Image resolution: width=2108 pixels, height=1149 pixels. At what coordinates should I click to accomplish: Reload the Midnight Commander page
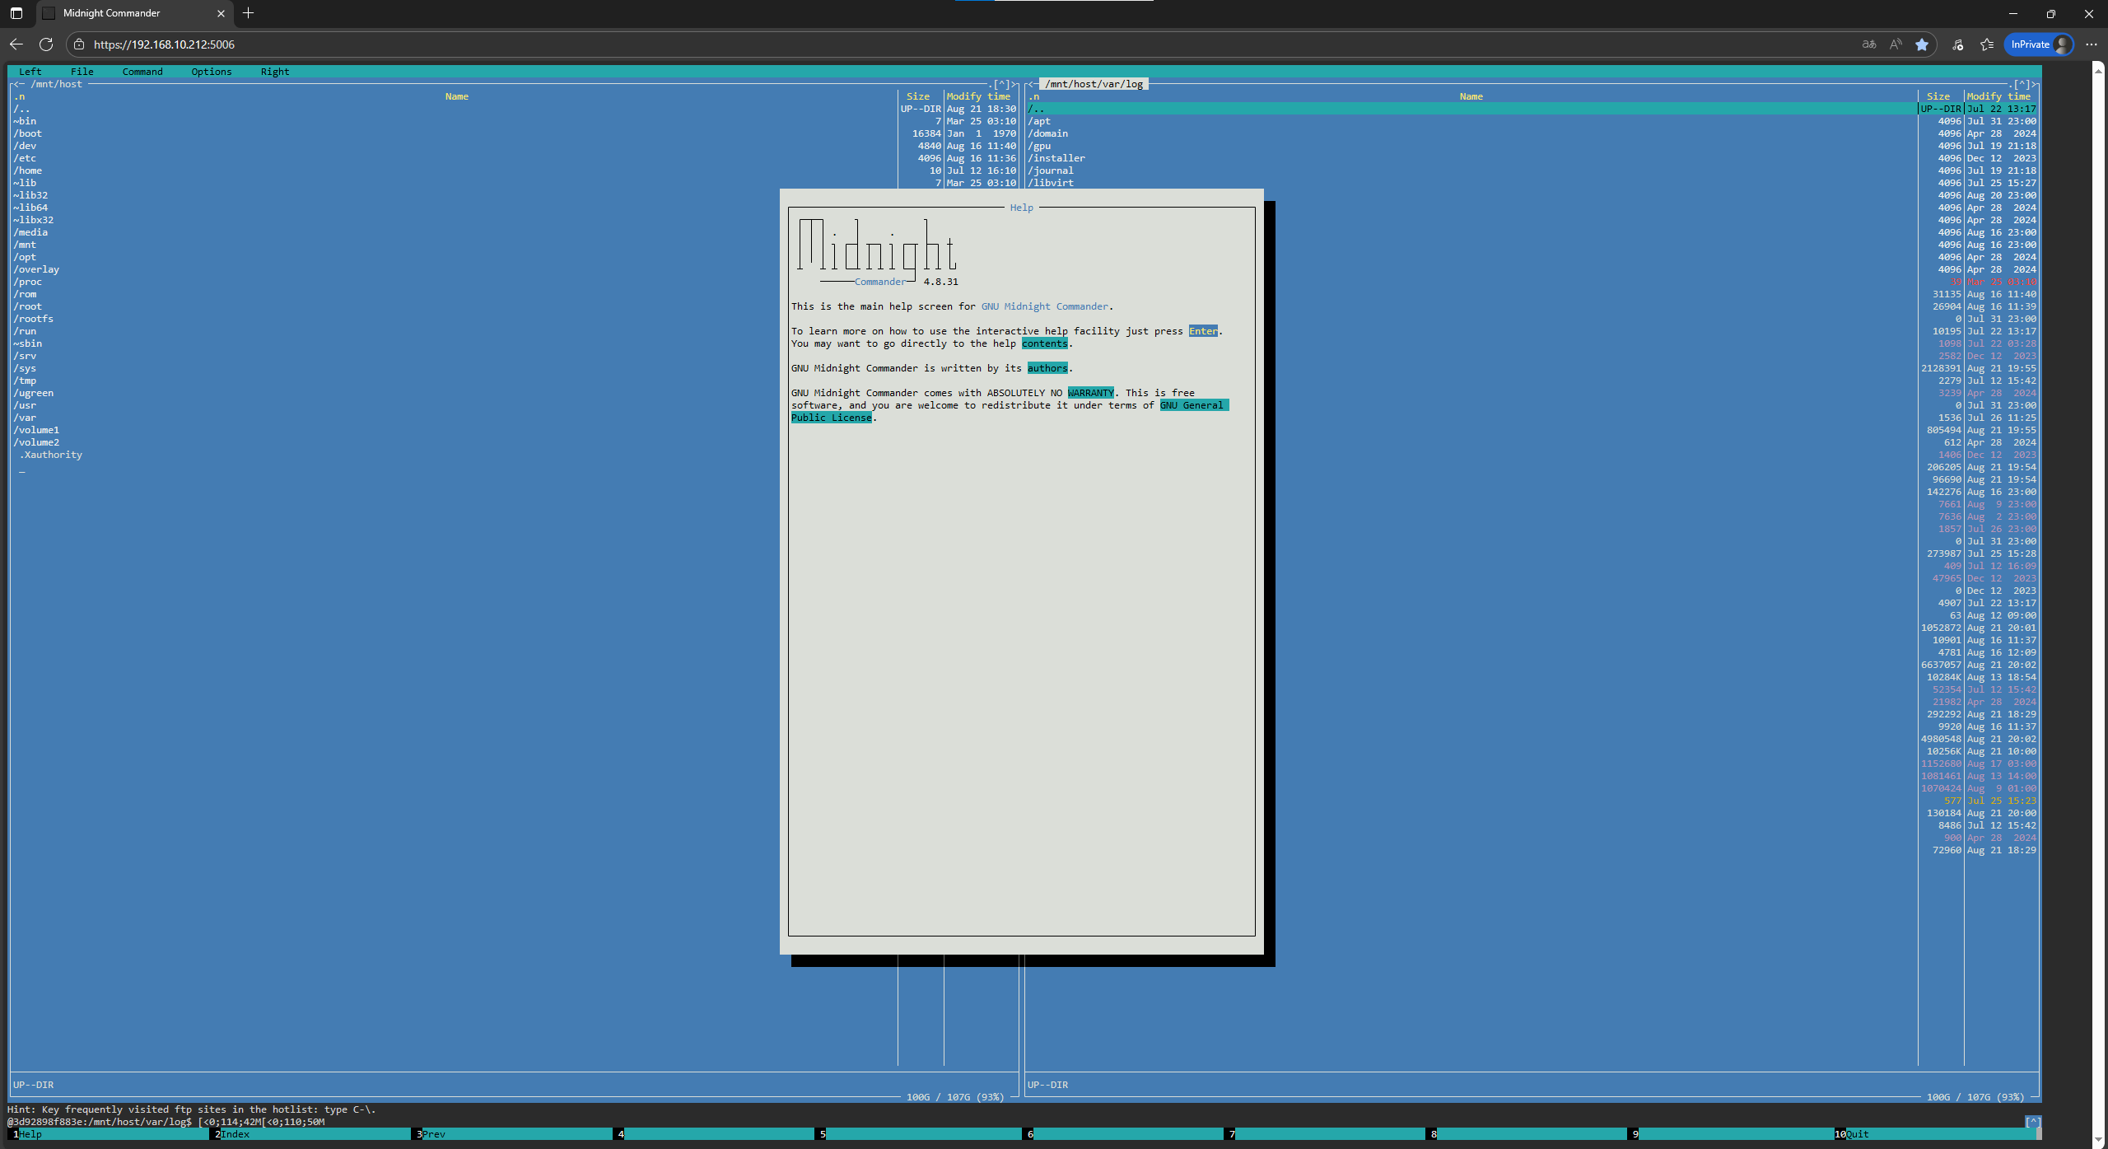tap(46, 44)
